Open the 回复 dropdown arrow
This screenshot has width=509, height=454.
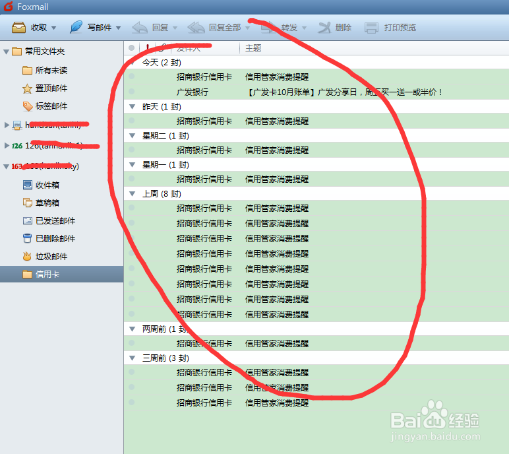175,28
